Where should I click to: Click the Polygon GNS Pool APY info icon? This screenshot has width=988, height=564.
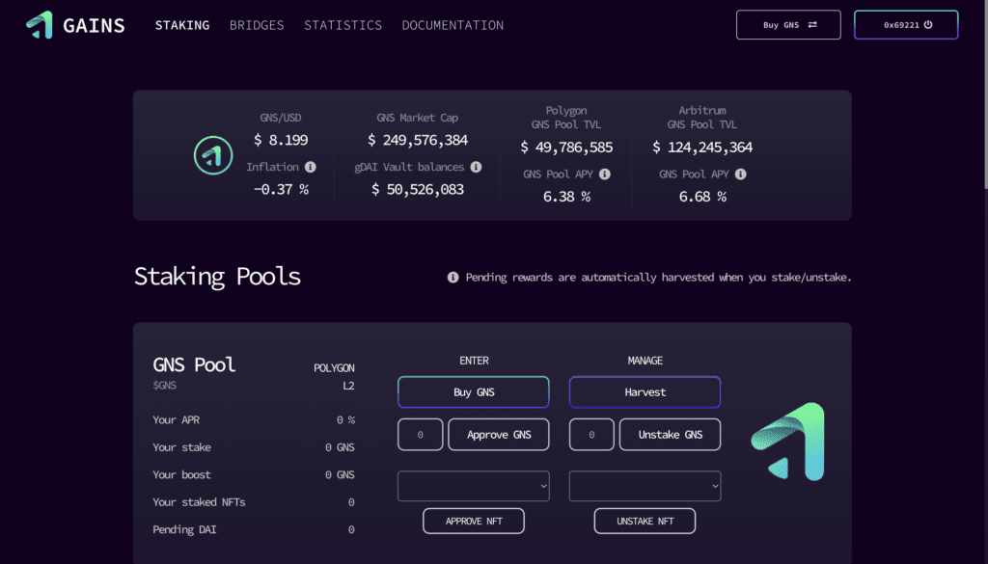605,175
